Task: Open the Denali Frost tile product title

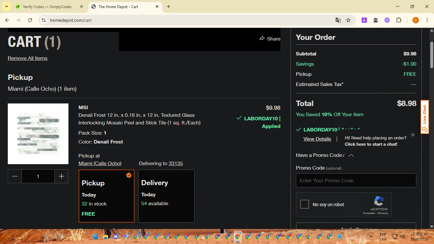Action: point(139,119)
